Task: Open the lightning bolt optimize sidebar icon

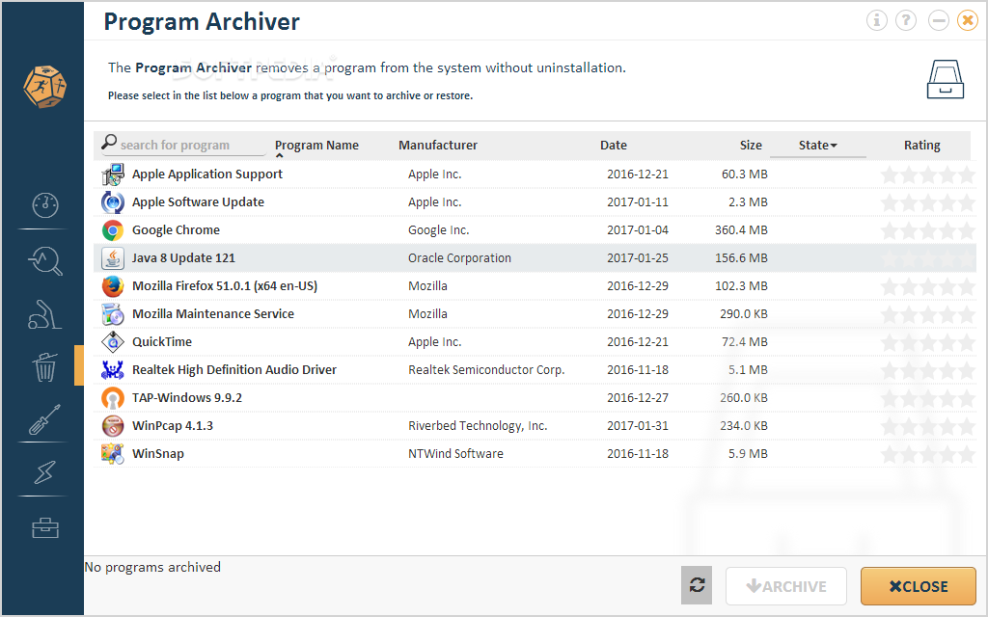Action: pos(44,471)
